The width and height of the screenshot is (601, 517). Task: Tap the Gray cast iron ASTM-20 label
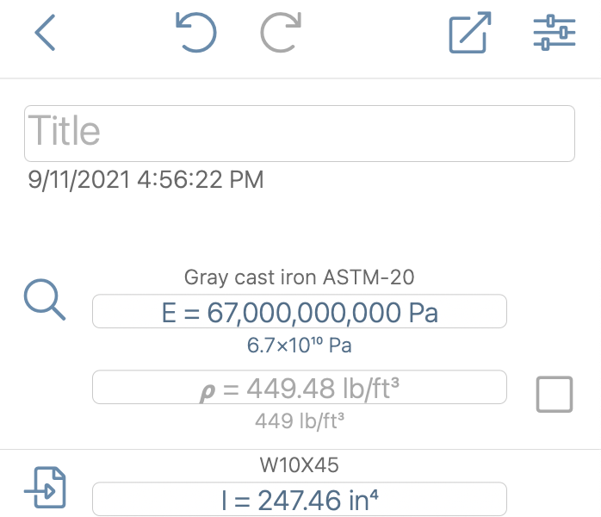tap(300, 277)
